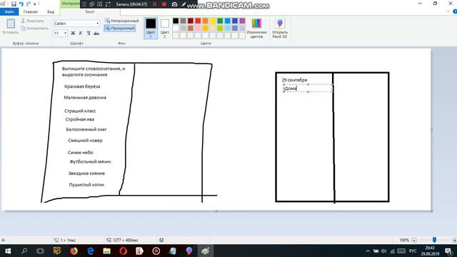Screen dimensions: 457x257
Task: Click Открыть Paint 3D button
Action: tap(279, 28)
